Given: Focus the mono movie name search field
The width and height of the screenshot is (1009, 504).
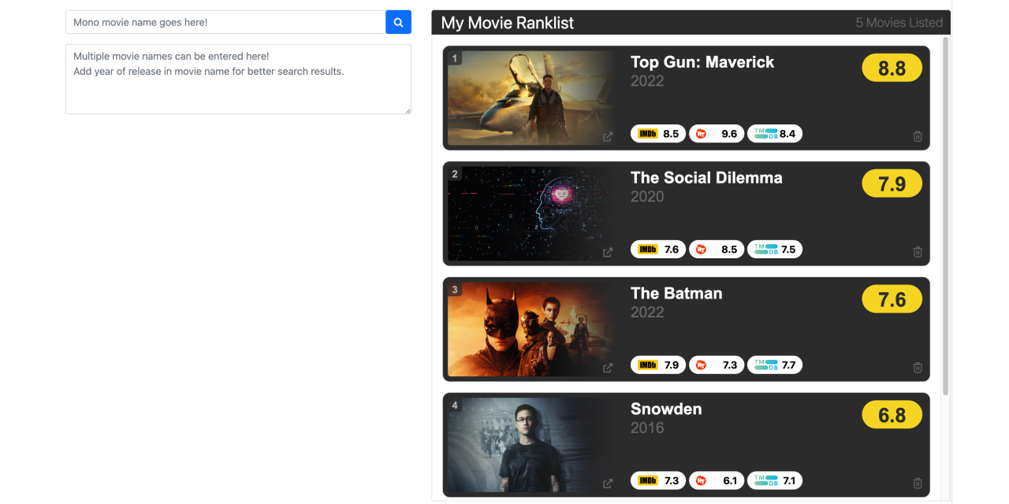Looking at the screenshot, I should (x=225, y=22).
